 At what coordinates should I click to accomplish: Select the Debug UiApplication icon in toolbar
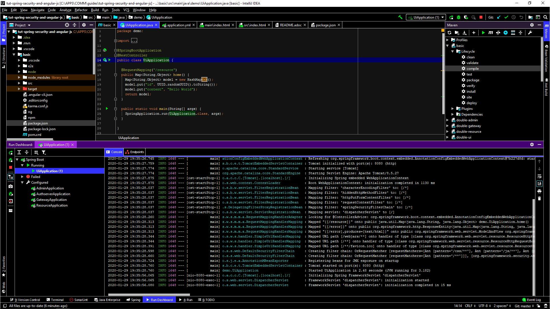459,17
